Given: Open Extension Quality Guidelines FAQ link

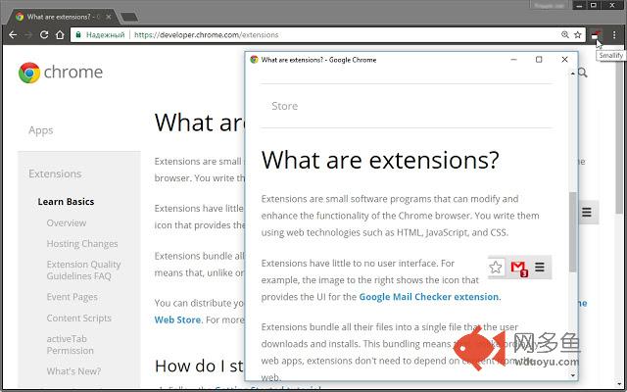Looking at the screenshot, I should click(x=83, y=270).
